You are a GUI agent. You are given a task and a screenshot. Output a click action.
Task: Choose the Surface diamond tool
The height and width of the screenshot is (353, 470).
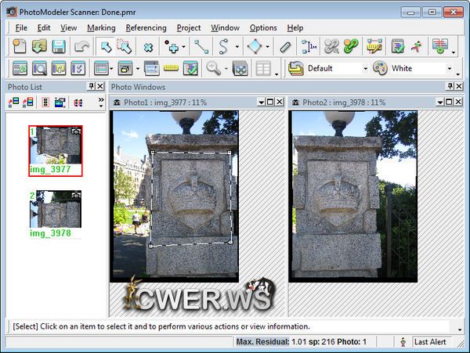click(x=255, y=47)
